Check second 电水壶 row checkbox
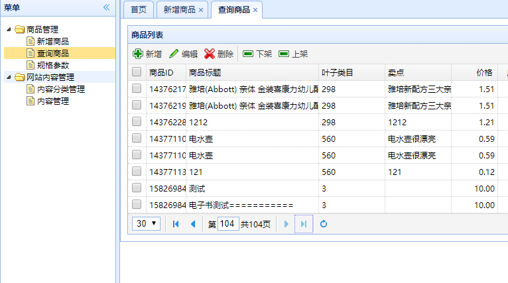 pos(137,154)
